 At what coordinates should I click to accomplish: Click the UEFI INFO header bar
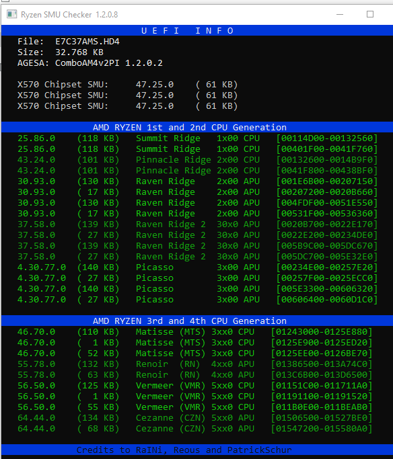coord(197,30)
